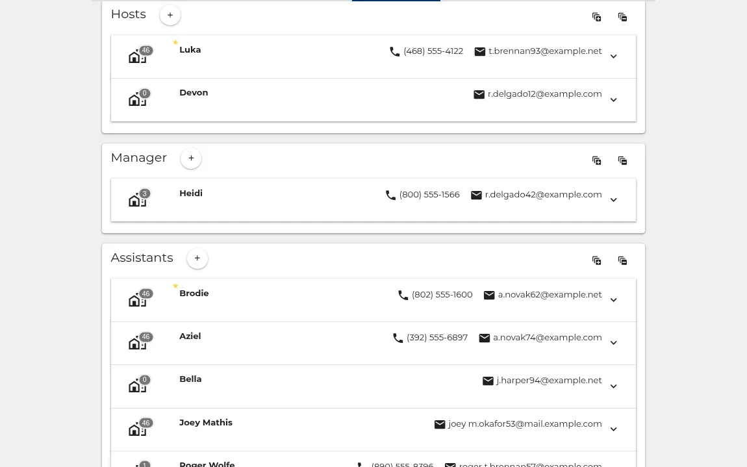Expand all entries in Assistants section
Screen dimensions: 747x467
tap(596, 260)
